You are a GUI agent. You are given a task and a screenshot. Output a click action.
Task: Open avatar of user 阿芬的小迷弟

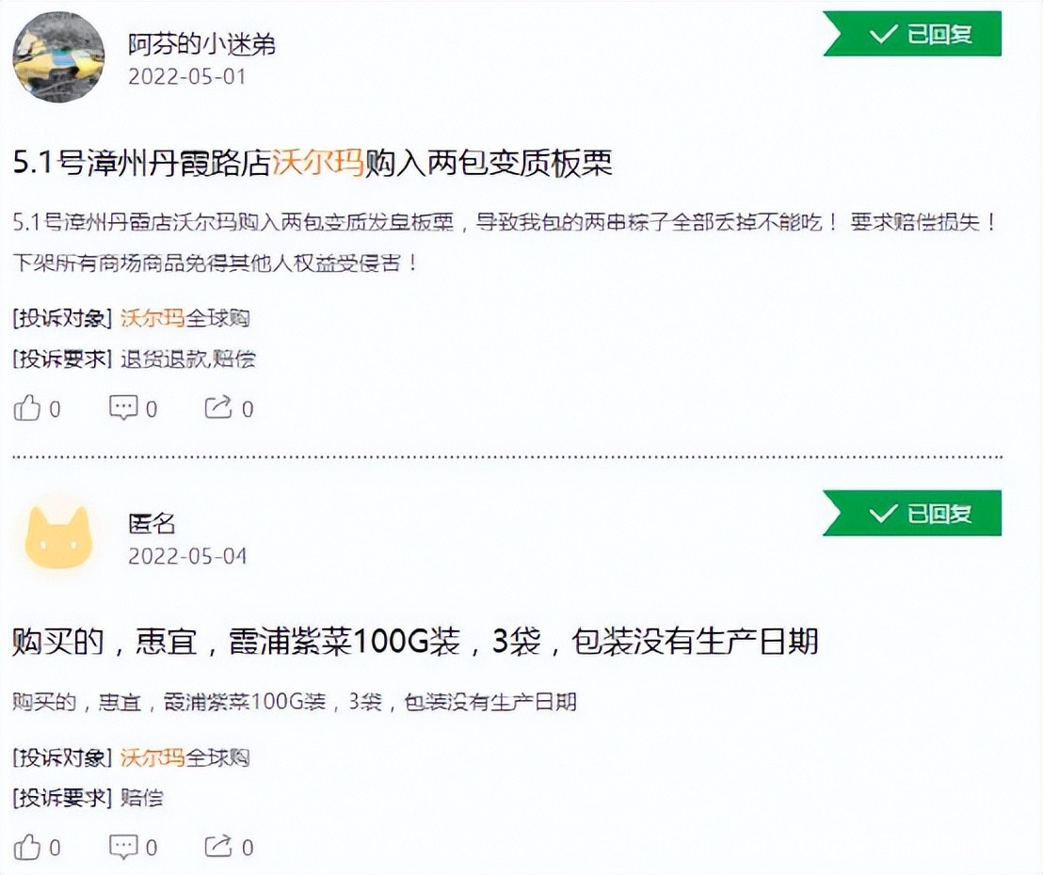tap(58, 57)
